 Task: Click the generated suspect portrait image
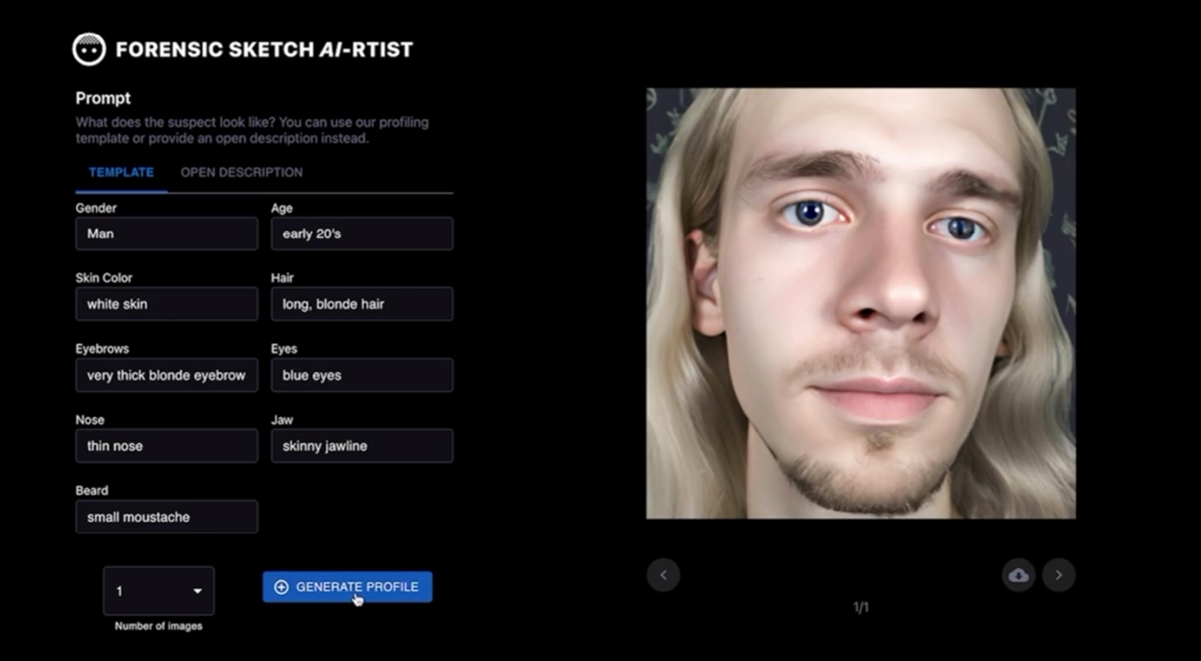(862, 301)
